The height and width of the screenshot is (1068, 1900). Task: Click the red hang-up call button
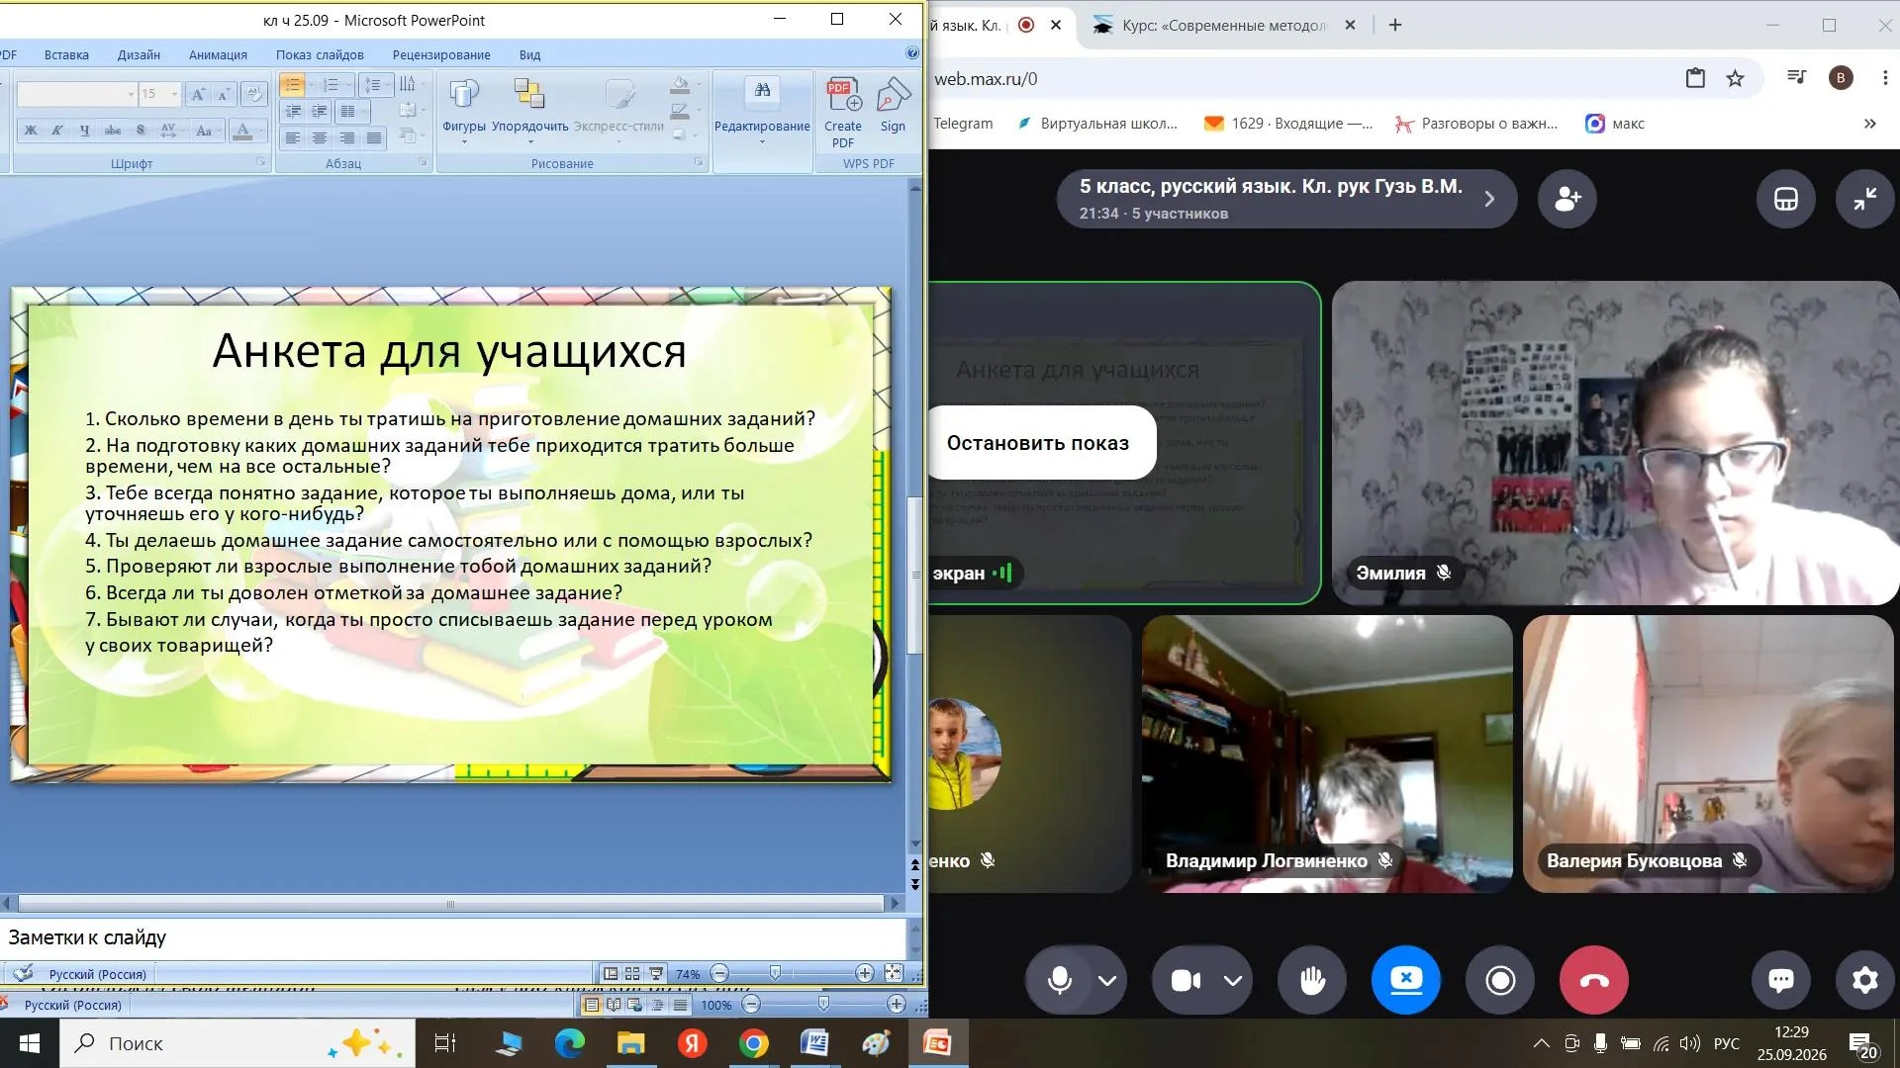click(1594, 980)
